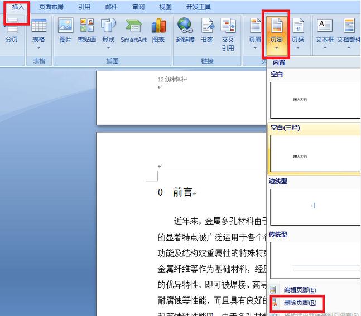The image size is (361, 316).
Task: Choose the 传统型 footer thumbnail
Action: tap(315, 261)
